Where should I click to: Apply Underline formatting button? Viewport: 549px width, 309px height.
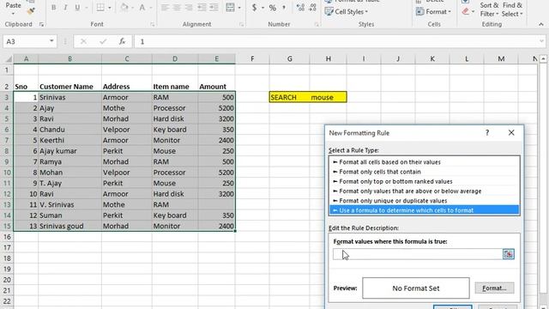(77, 8)
